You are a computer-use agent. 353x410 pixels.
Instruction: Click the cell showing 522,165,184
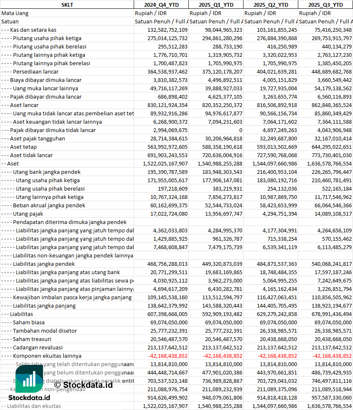[x=337, y=189]
